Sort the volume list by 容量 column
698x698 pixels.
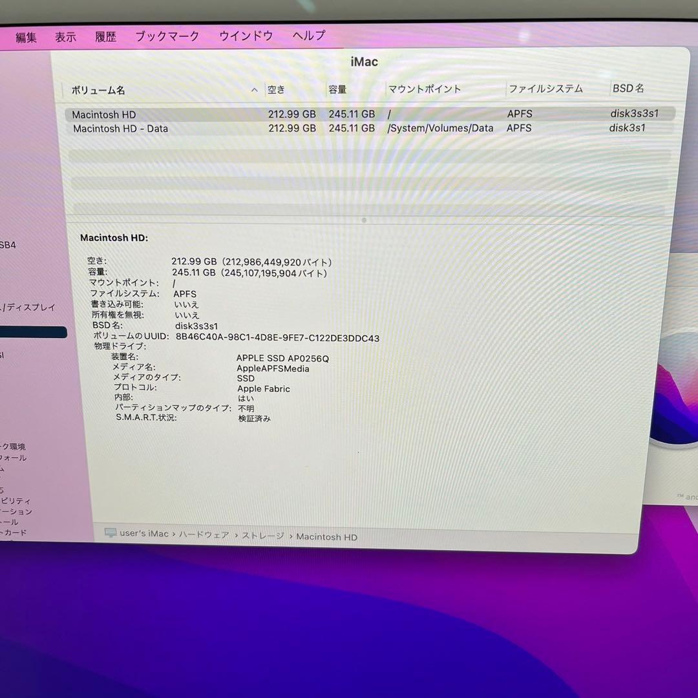337,90
